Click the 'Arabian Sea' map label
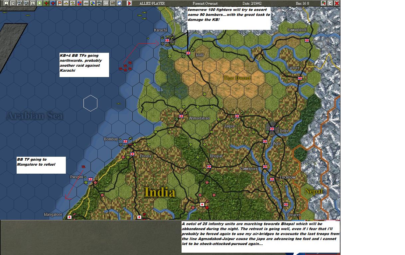405x255 pixels. tap(35, 116)
